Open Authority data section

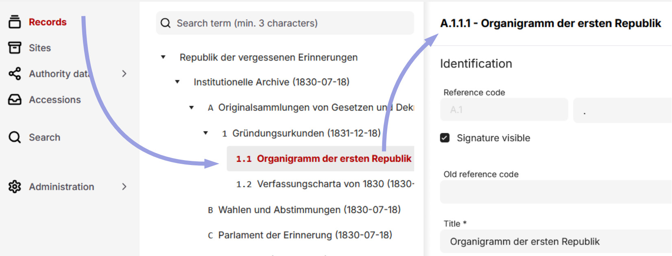(60, 74)
